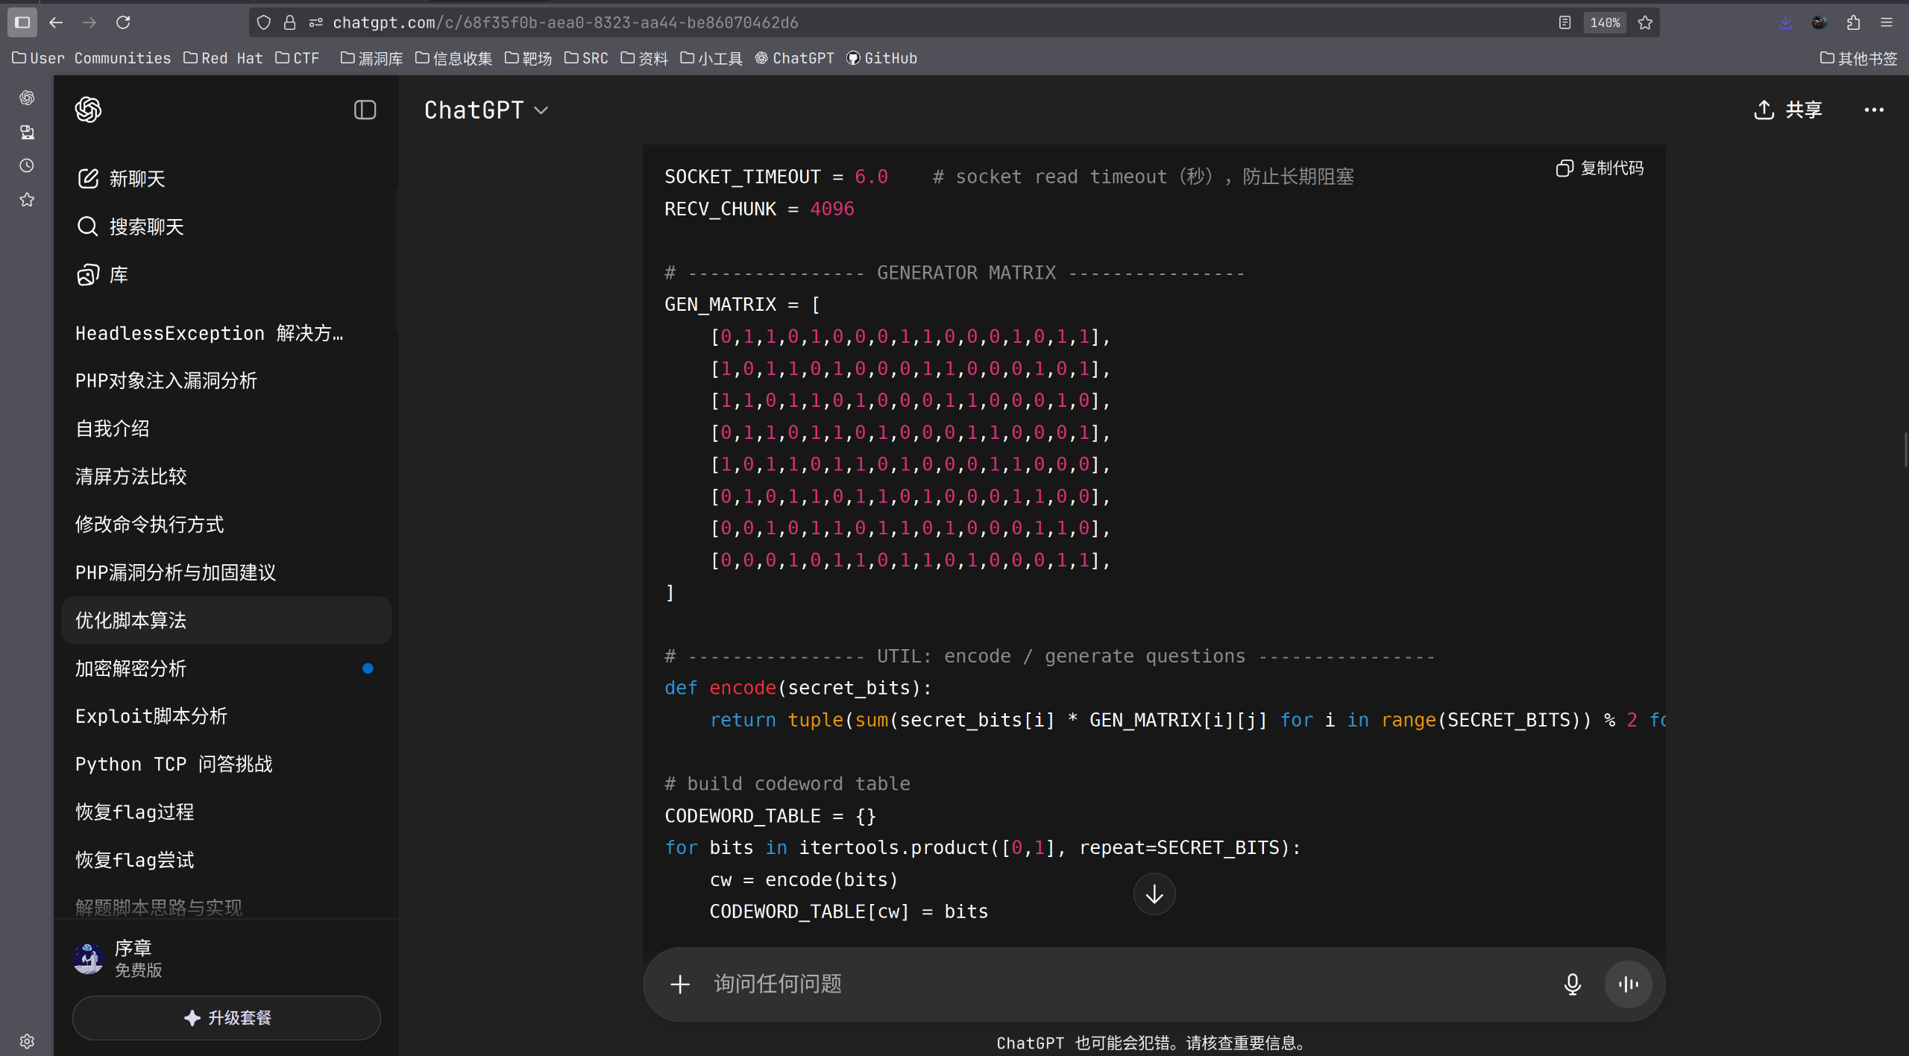
Task: Toggle reader view icon in address bar
Action: tap(1564, 22)
